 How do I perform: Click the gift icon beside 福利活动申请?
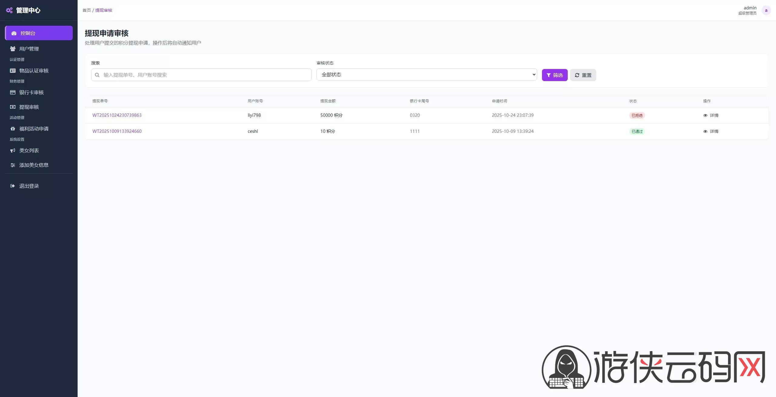coord(13,129)
